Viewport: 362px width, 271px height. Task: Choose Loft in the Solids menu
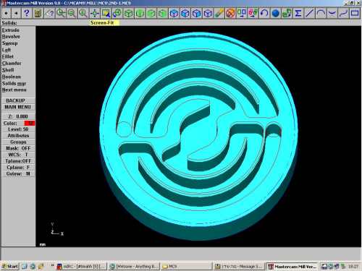point(7,50)
